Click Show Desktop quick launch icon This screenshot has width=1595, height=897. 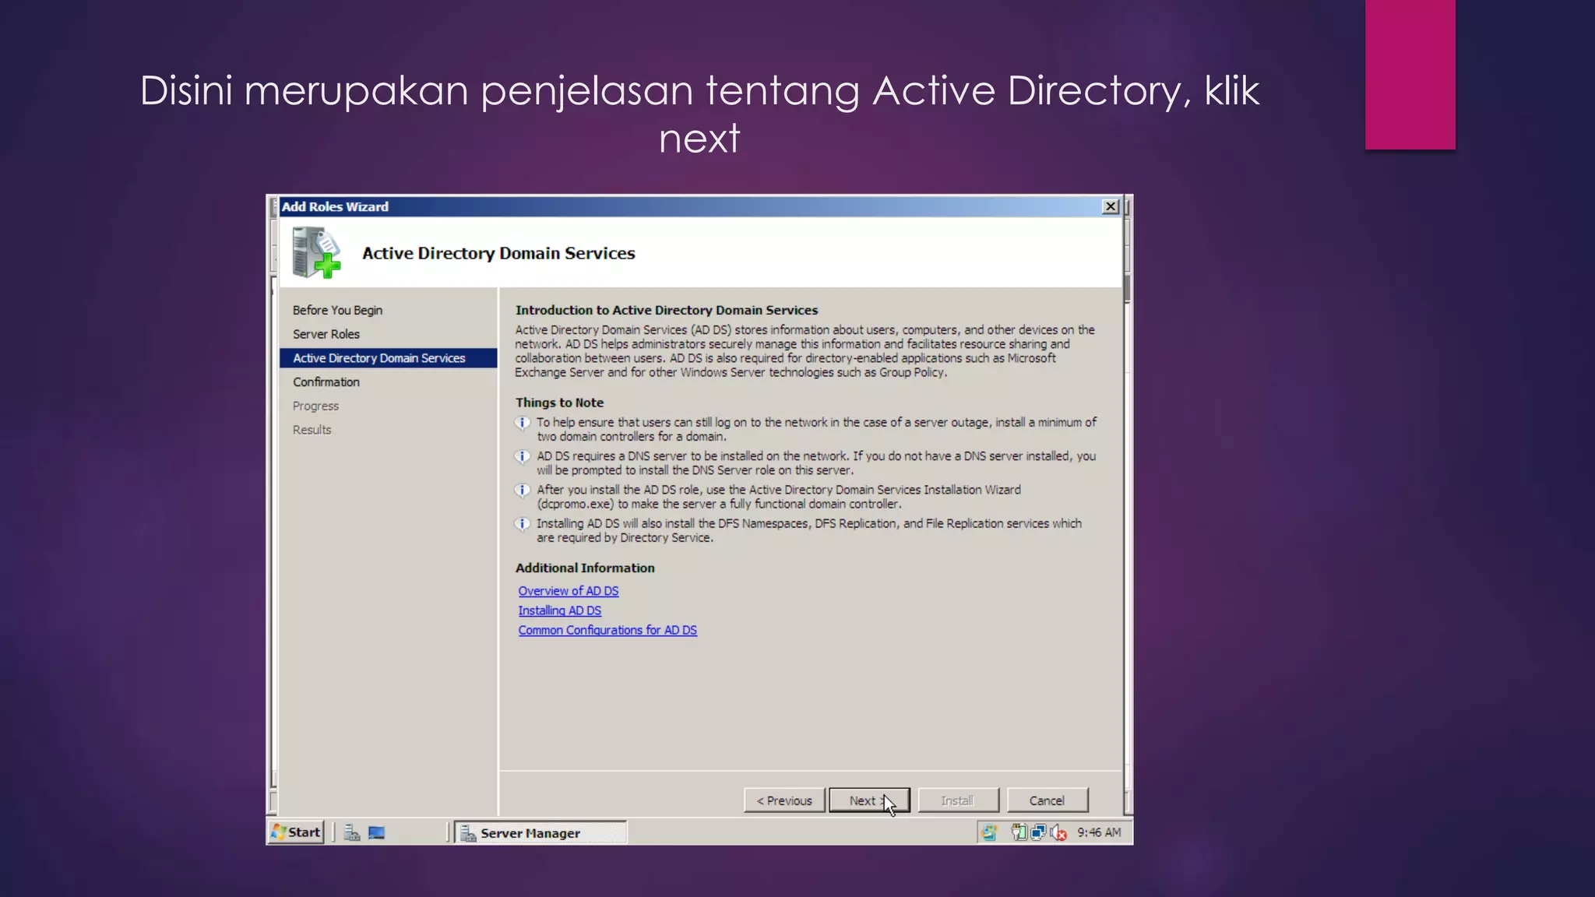[377, 833]
